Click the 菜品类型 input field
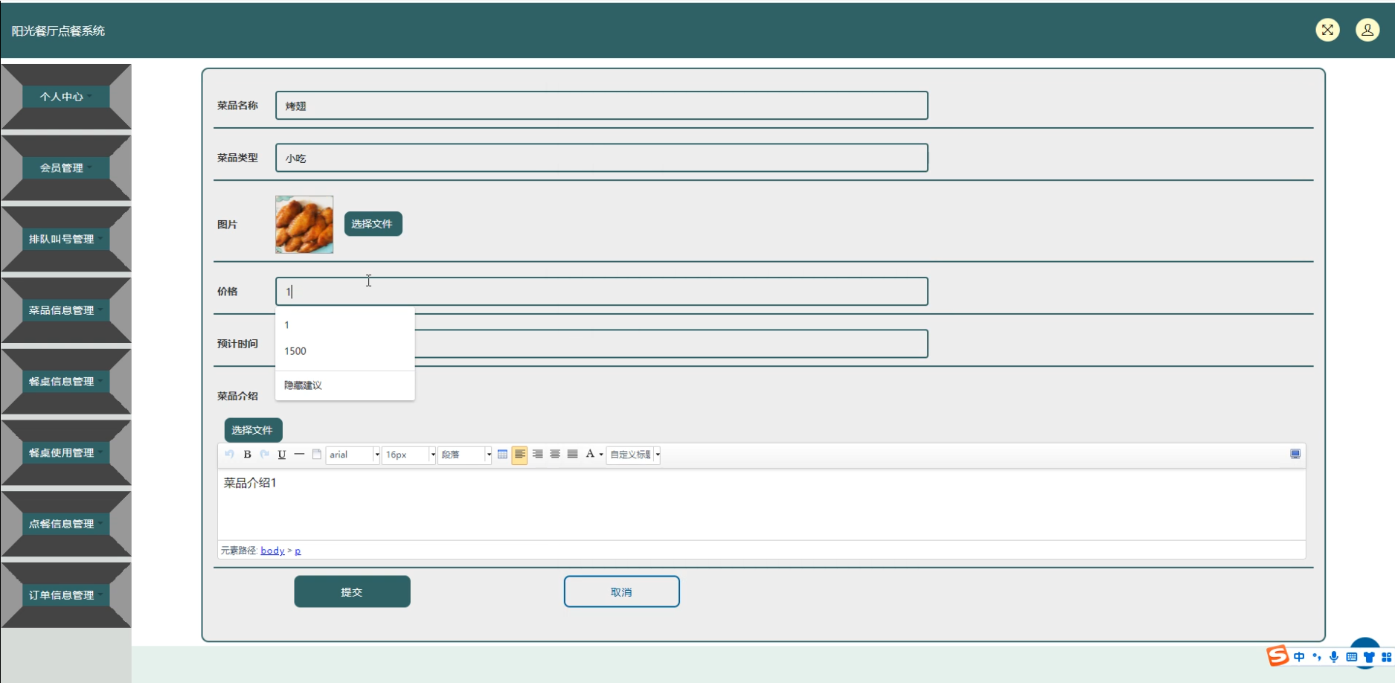This screenshot has height=683, width=1395. [x=601, y=158]
